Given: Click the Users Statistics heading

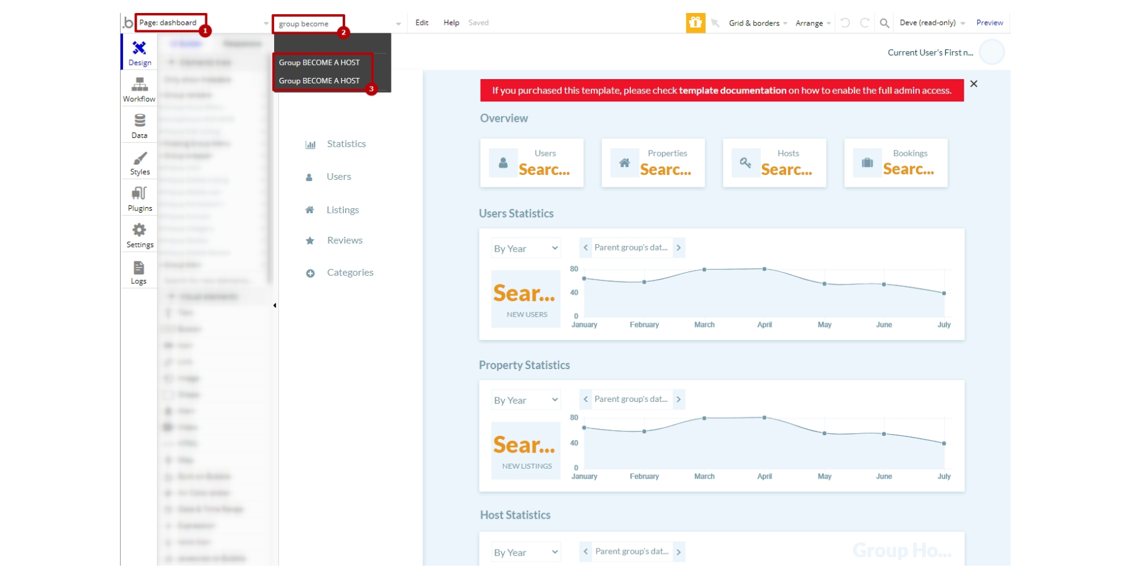Looking at the screenshot, I should coord(517,213).
